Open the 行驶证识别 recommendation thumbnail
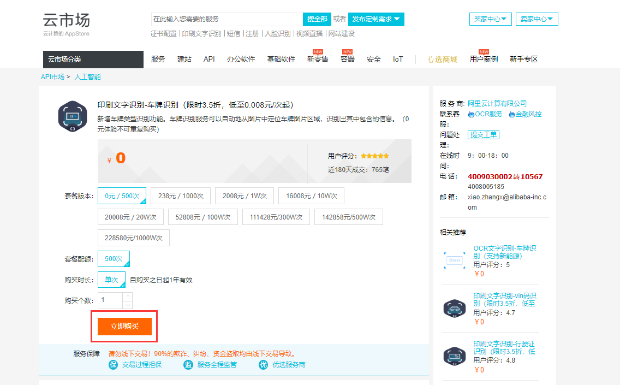 (x=455, y=356)
